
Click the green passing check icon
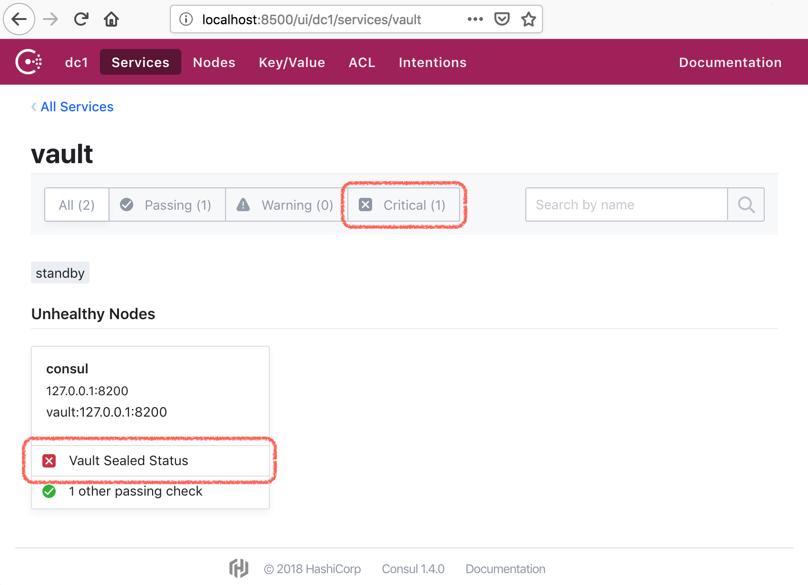tap(49, 491)
